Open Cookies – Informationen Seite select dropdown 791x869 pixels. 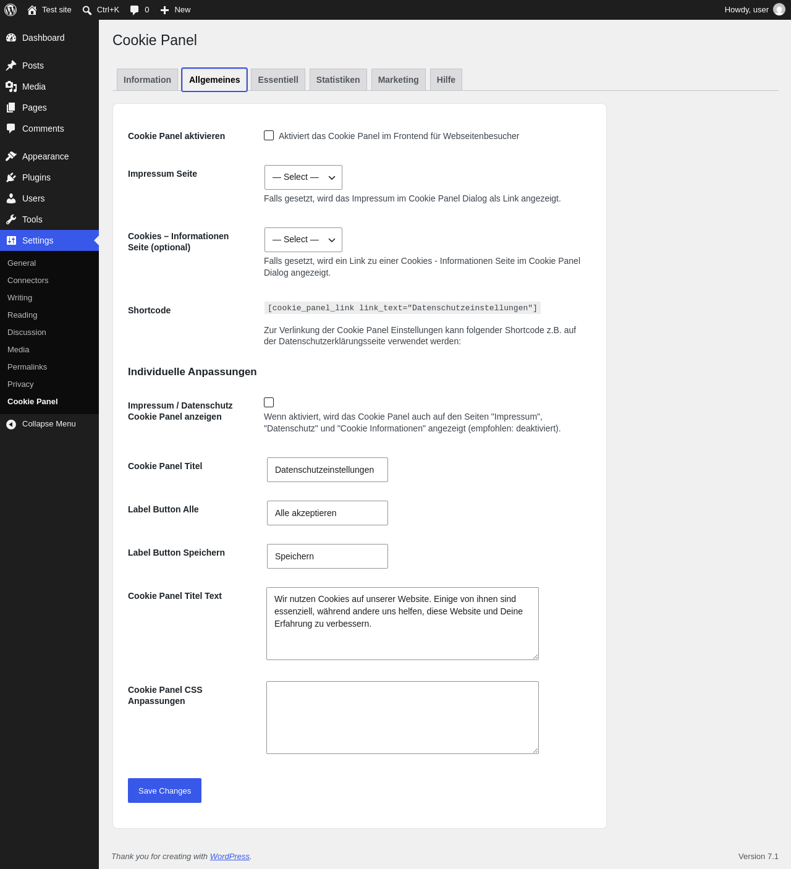303,240
